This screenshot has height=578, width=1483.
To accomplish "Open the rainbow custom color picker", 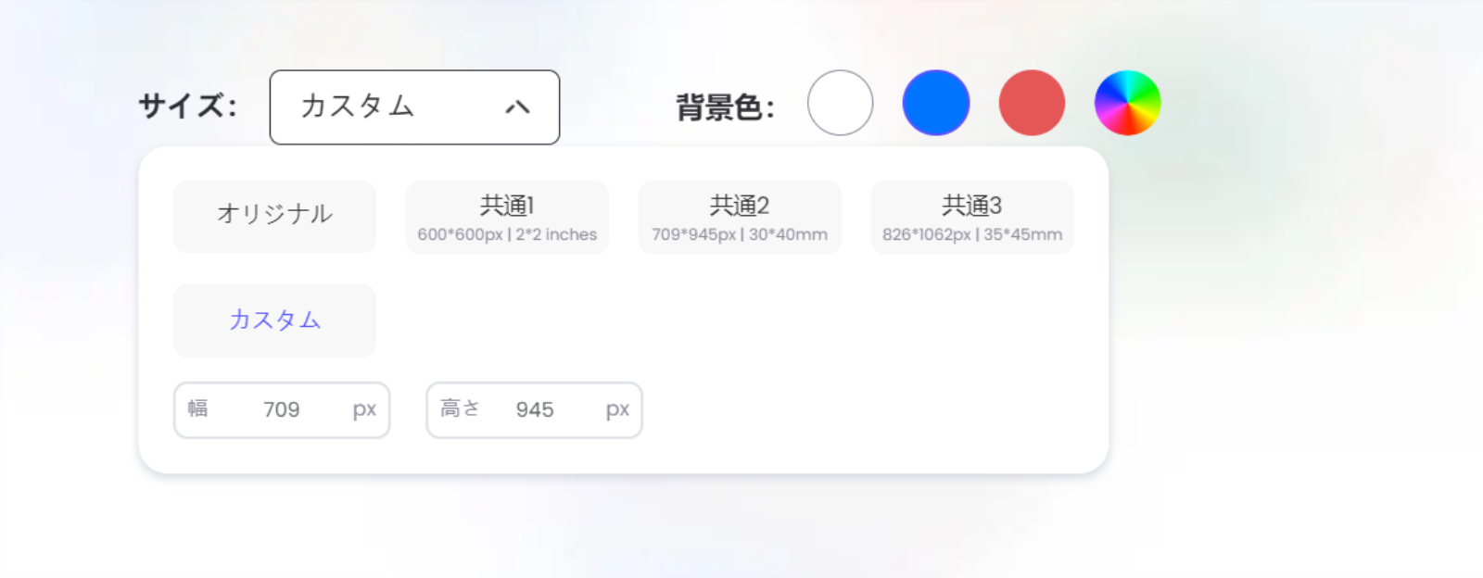I will 1127,103.
